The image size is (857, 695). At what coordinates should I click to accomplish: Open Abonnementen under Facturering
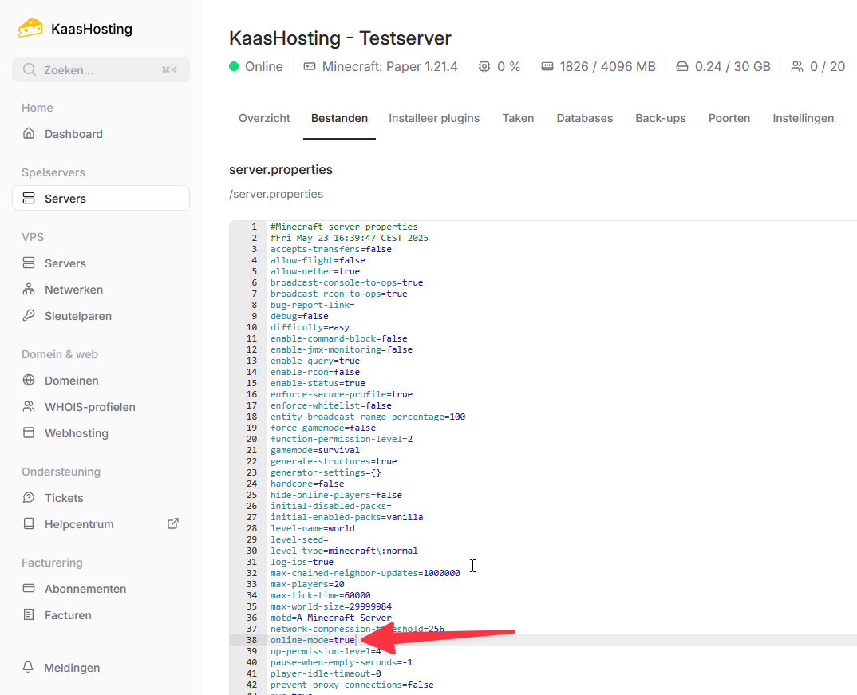click(85, 589)
